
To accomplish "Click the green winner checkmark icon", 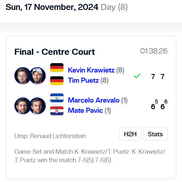I will (x=137, y=76).
